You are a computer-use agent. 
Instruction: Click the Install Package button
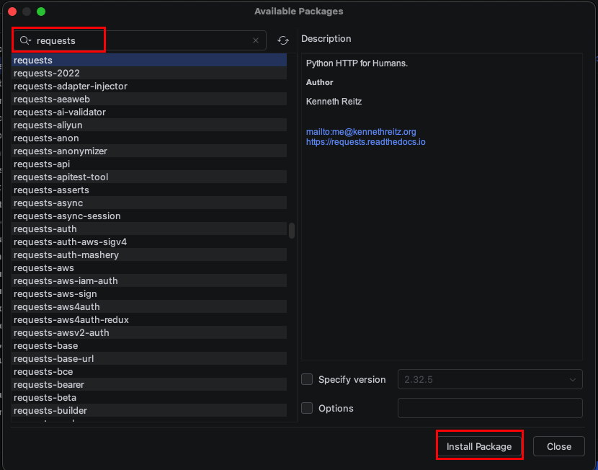[479, 446]
